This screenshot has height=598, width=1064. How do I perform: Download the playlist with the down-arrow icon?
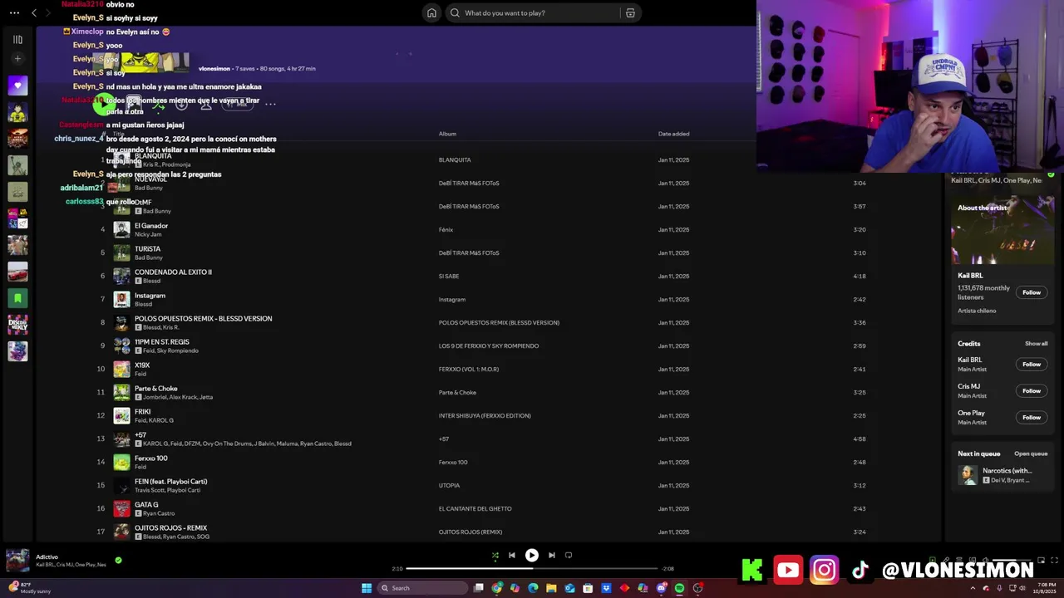(181, 105)
